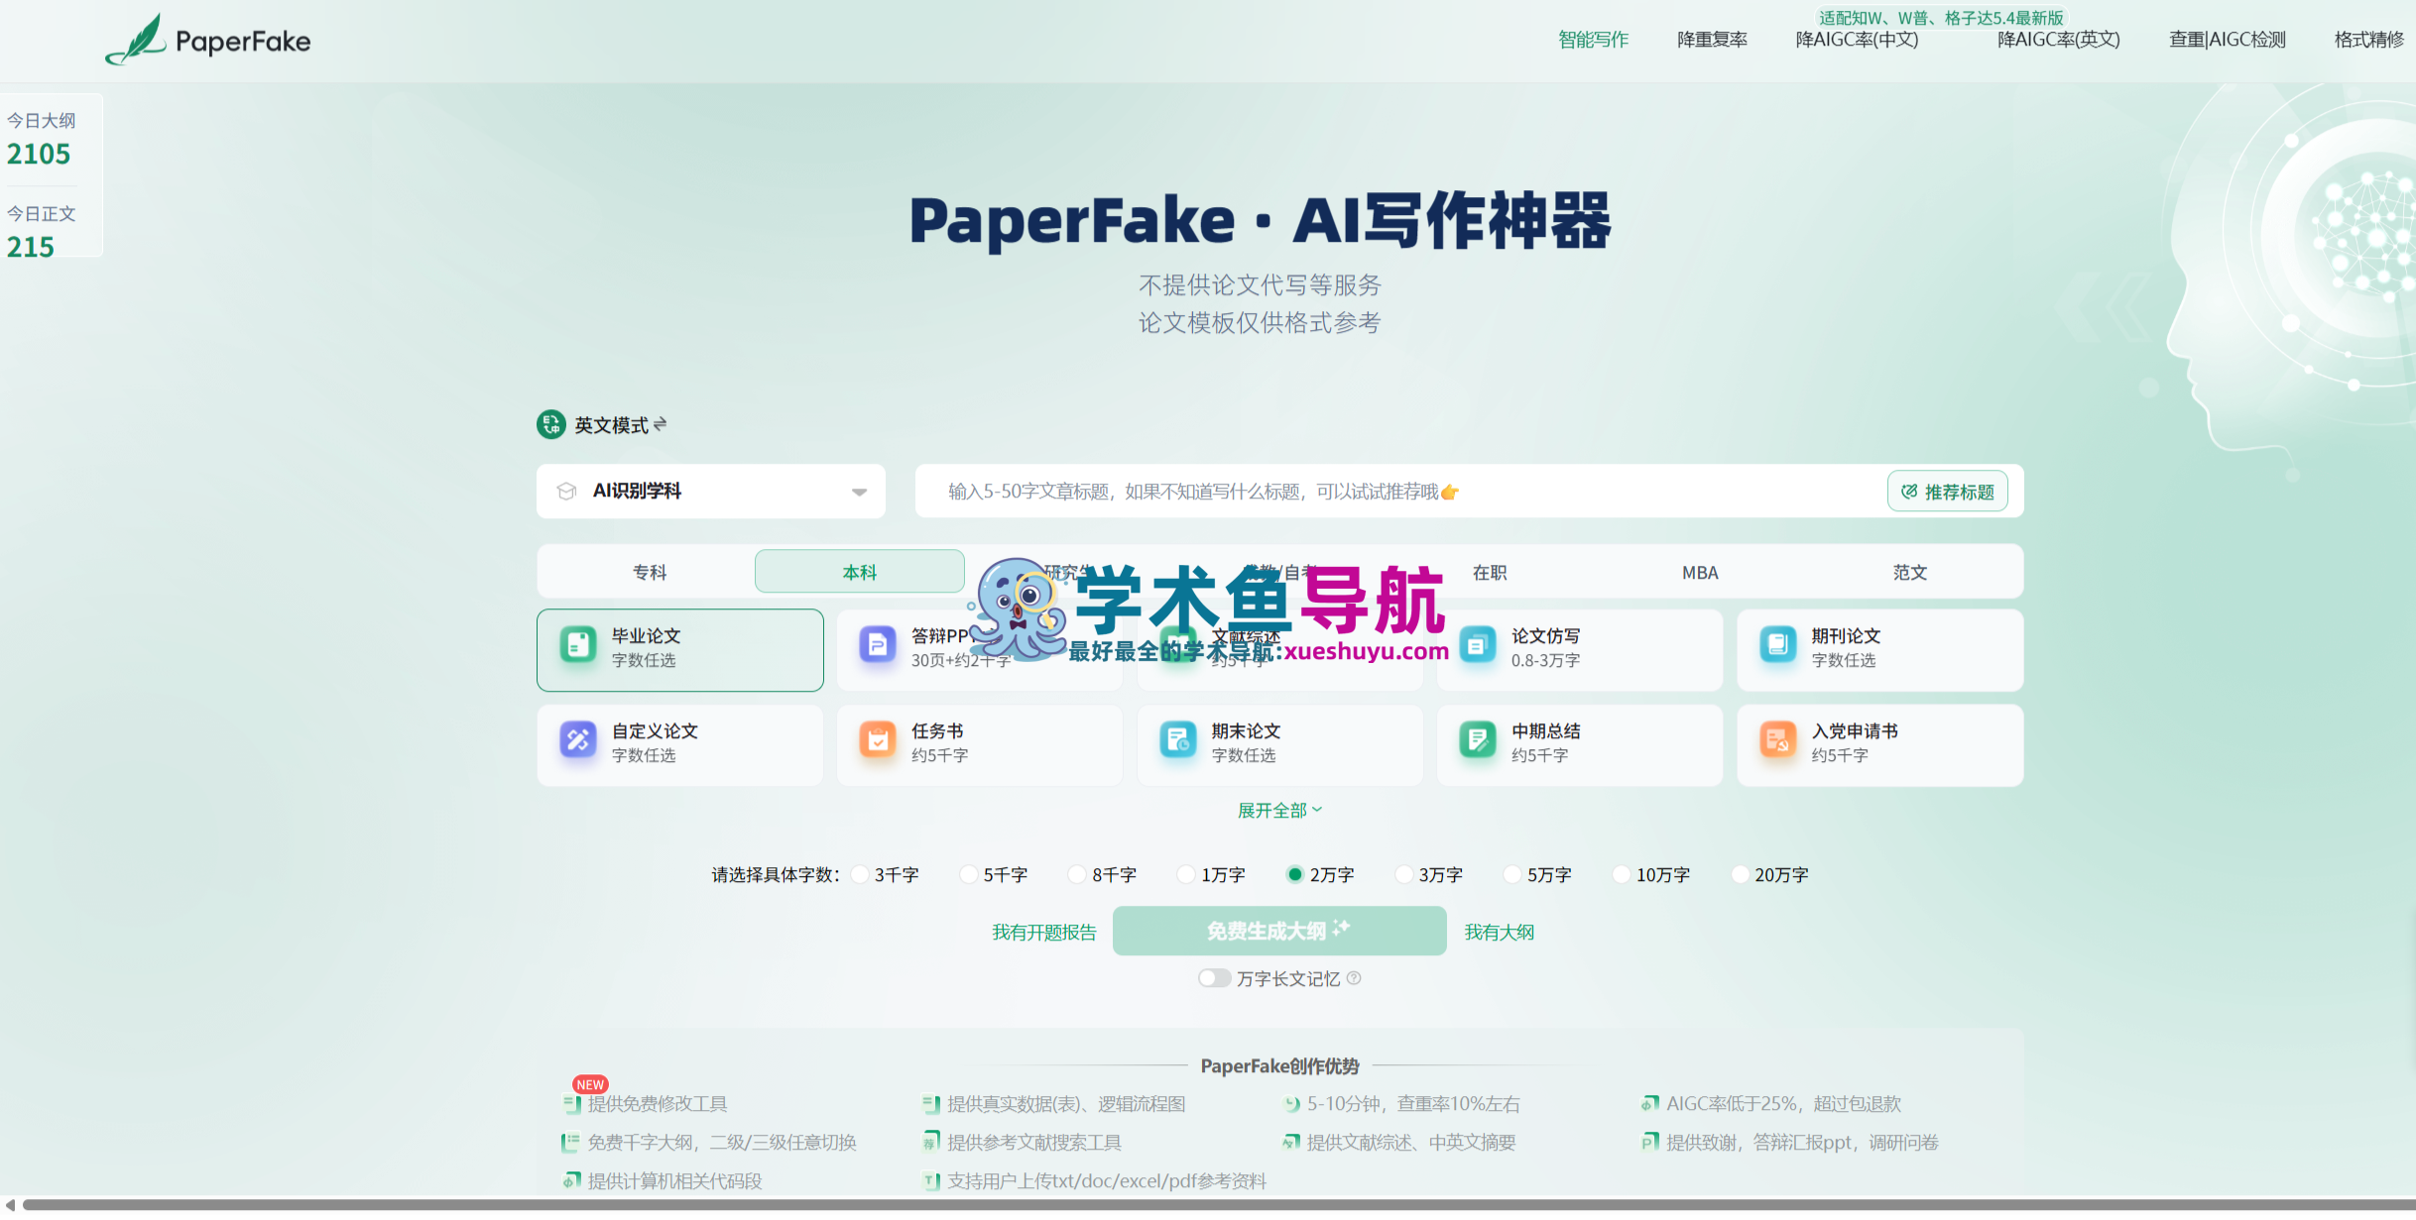Click the icon before 提供文献综述、中英文摘要
The width and height of the screenshot is (2416, 1220).
1291,1143
